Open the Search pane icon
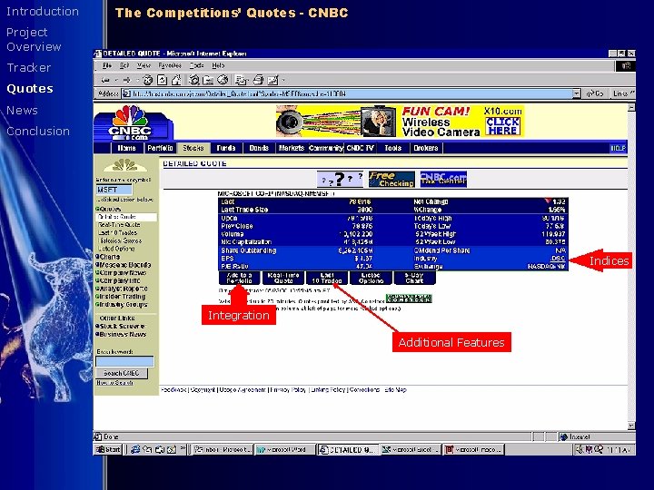 tap(193, 80)
